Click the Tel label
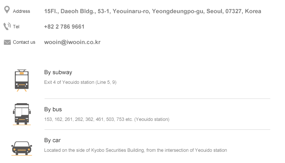This screenshot has width=285, height=163. [16, 27]
